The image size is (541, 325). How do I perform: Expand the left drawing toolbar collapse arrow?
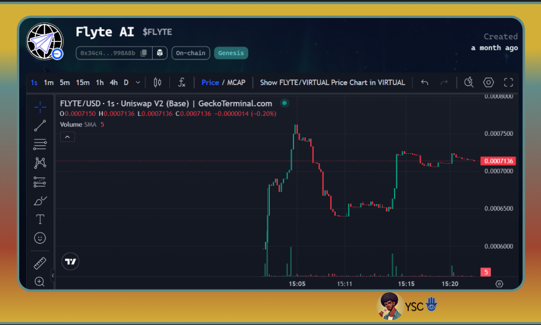pyautogui.click(x=53, y=275)
